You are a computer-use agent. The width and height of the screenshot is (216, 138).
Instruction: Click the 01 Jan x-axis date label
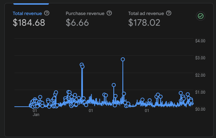[36, 112]
